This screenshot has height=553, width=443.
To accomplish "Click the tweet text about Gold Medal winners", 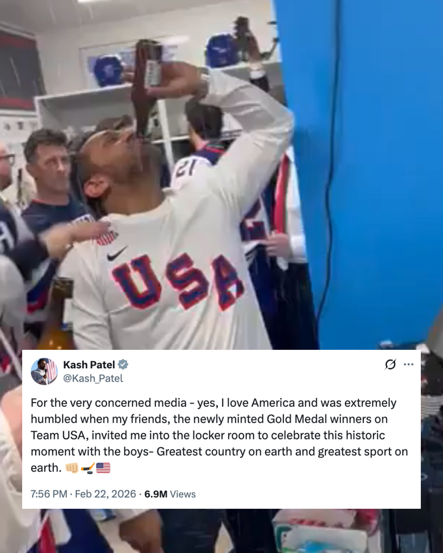I will coord(219,435).
